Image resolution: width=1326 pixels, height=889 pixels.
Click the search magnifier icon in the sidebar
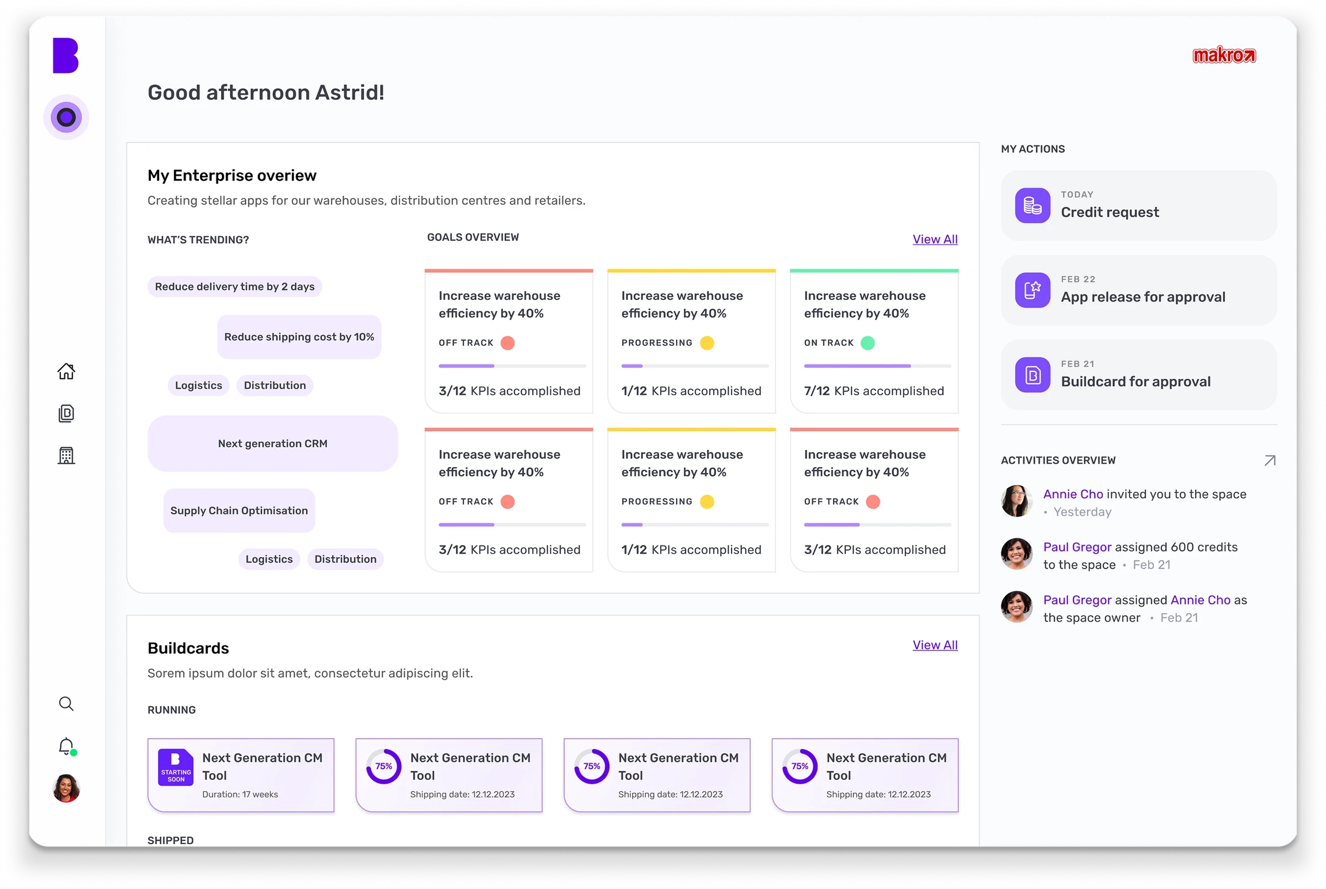click(66, 703)
